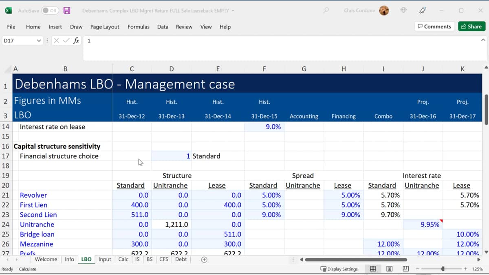Screen dimensions: 489x275
Task: Click the 9.95% Unitranche interest rate cell
Action: pyautogui.click(x=423, y=224)
